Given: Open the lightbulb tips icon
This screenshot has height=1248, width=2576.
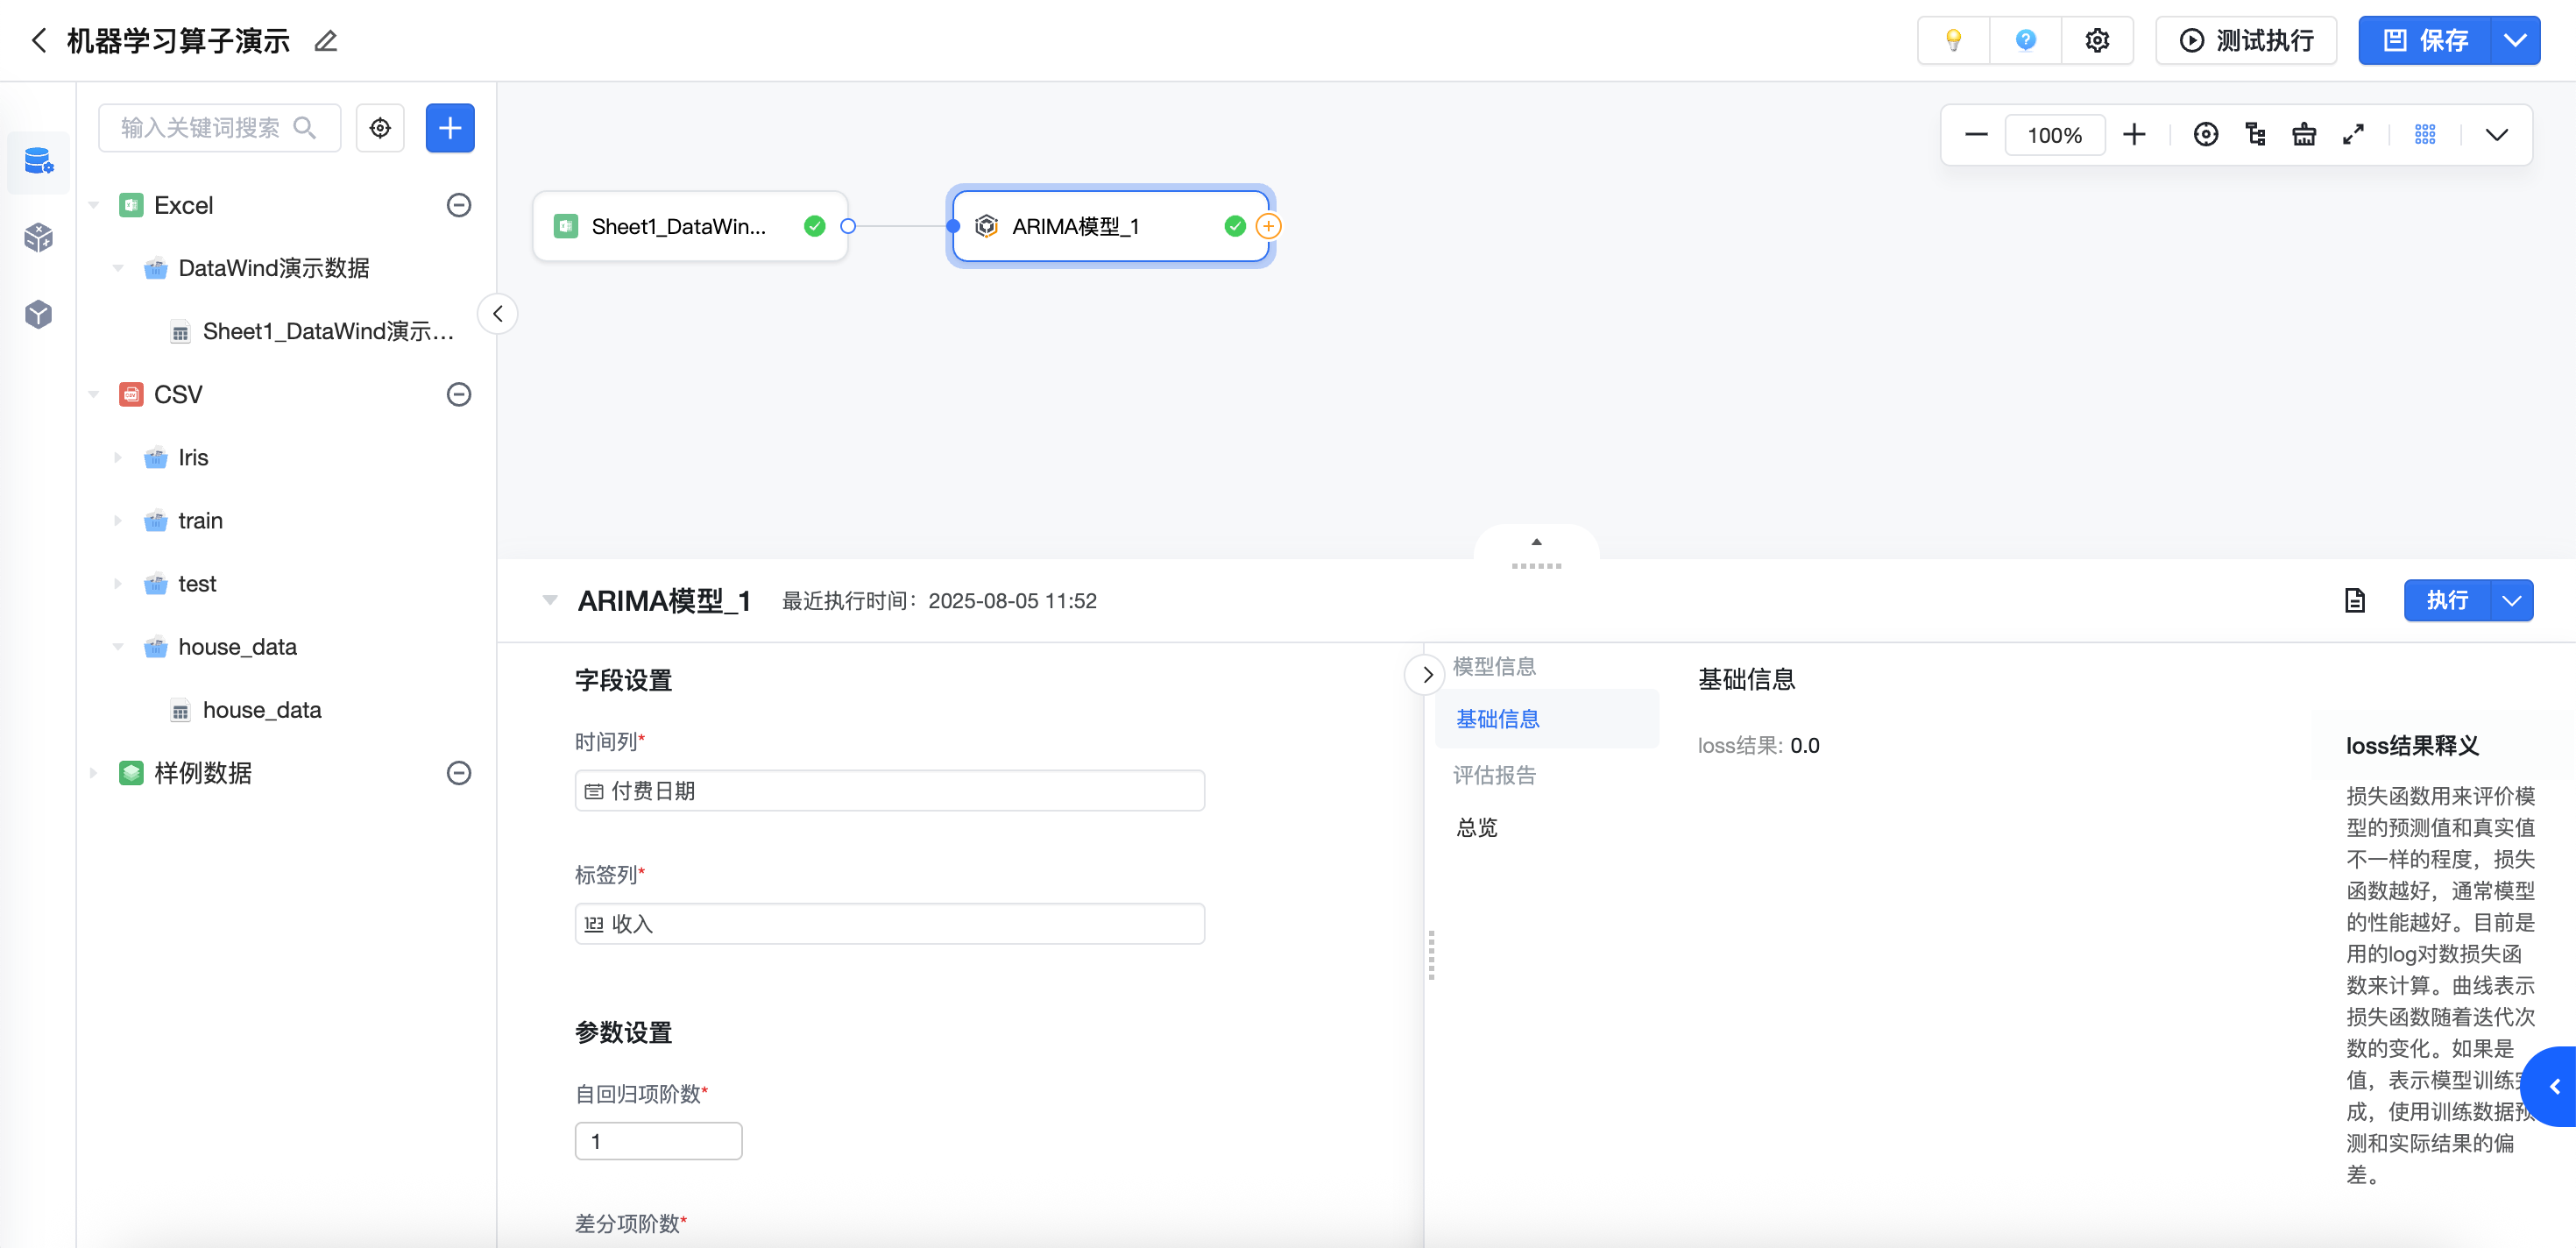Looking at the screenshot, I should (x=1952, y=41).
